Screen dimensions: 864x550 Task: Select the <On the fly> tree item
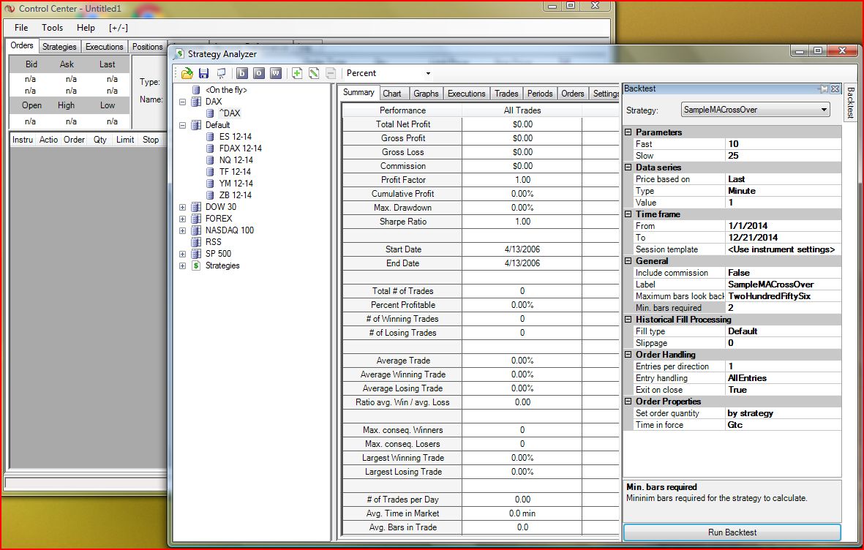tap(226, 90)
